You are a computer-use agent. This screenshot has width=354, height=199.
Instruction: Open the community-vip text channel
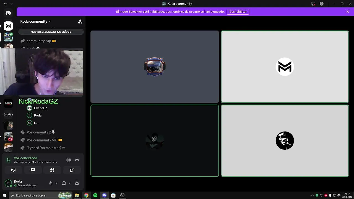coord(51,41)
